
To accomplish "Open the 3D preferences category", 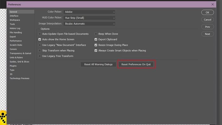I will [11, 74].
